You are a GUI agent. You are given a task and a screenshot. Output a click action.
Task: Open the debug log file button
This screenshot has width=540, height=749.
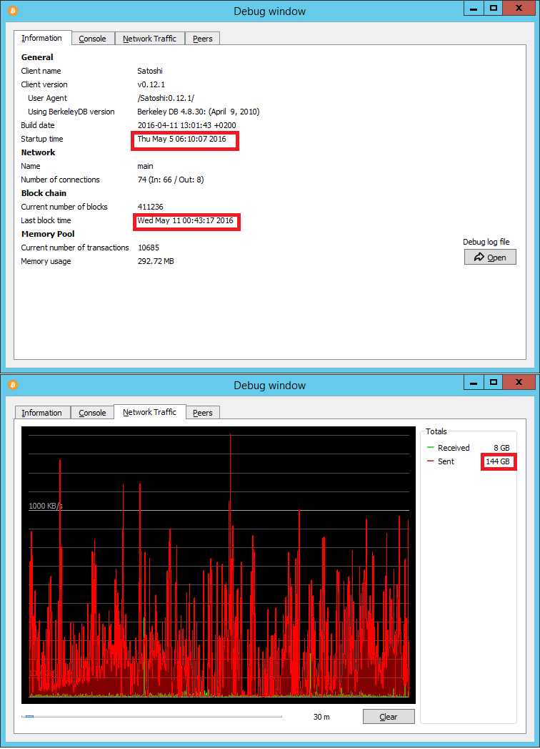point(490,257)
